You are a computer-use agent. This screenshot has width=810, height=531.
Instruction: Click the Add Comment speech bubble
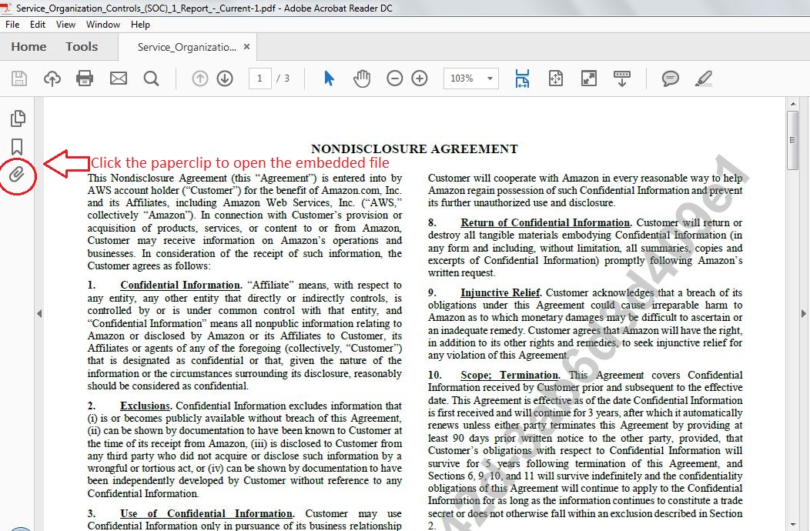[x=670, y=78]
